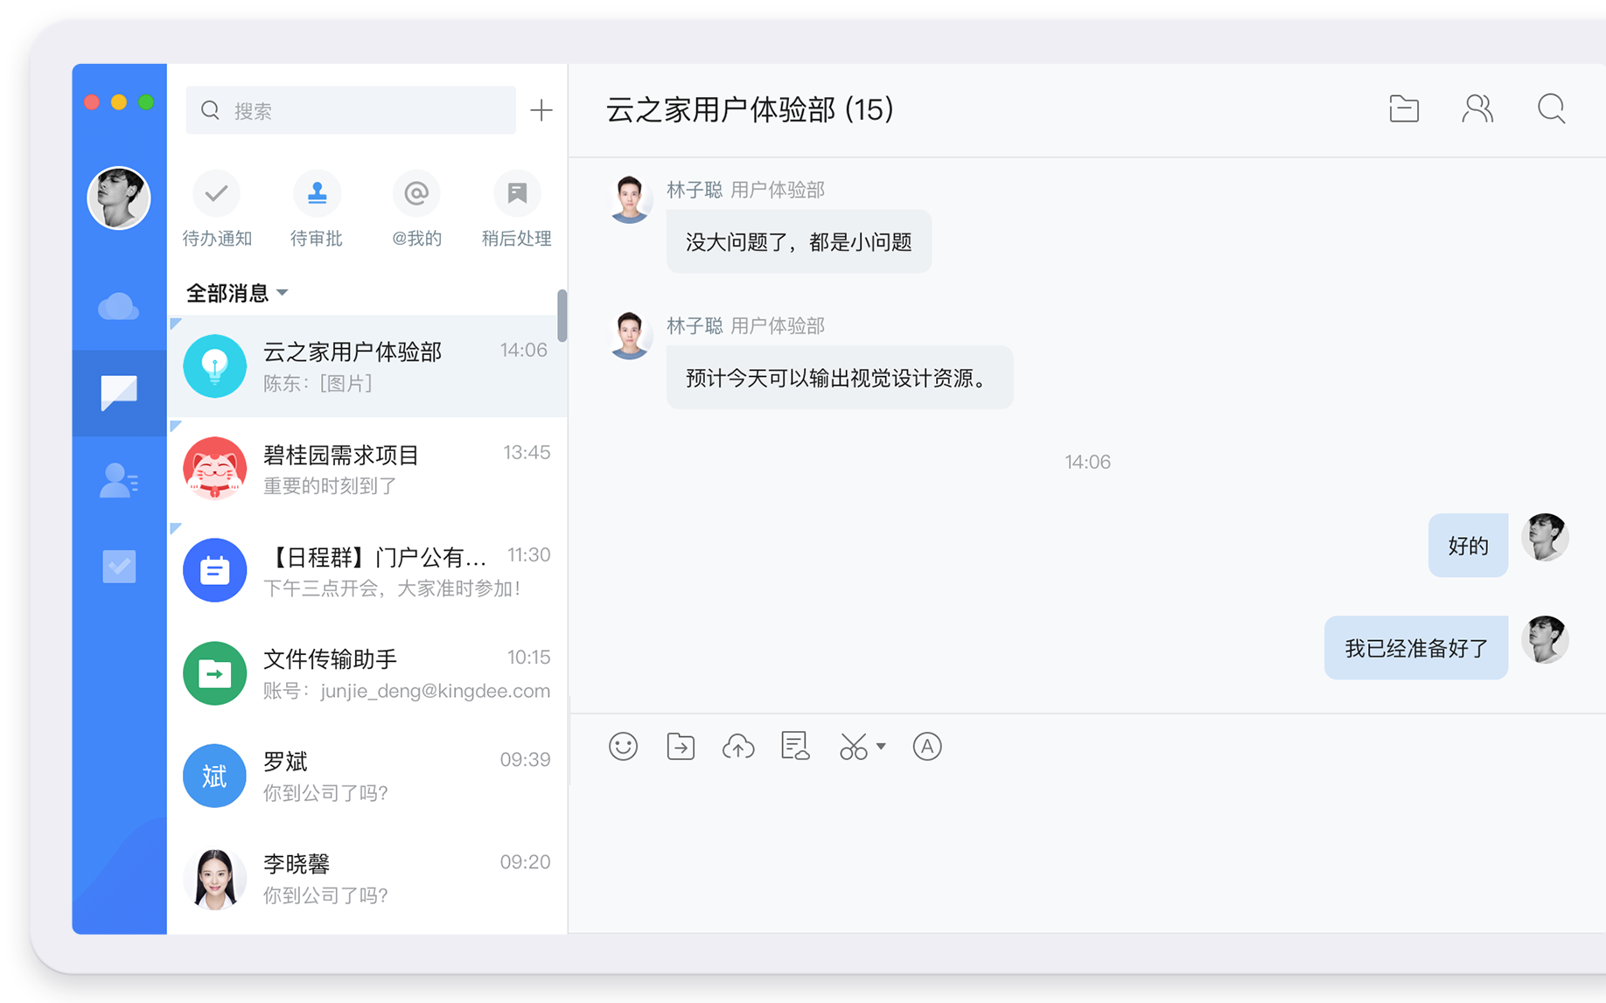The height and width of the screenshot is (1003, 1606).
Task: Open the cloud section in sidebar
Action: [119, 307]
